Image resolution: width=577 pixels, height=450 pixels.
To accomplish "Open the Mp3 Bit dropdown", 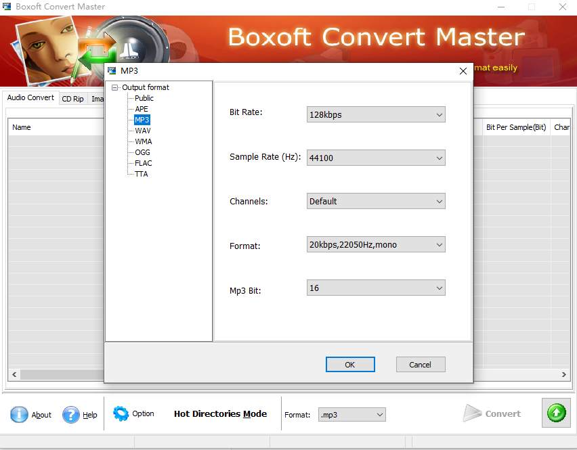I will [376, 288].
